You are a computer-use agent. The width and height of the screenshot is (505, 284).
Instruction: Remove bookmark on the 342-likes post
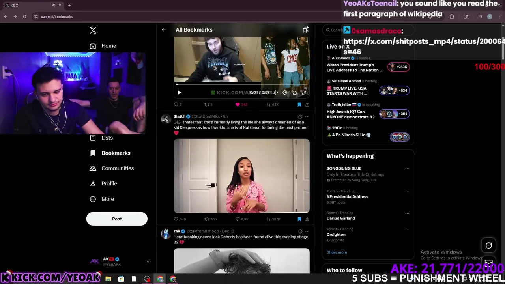coord(299,105)
